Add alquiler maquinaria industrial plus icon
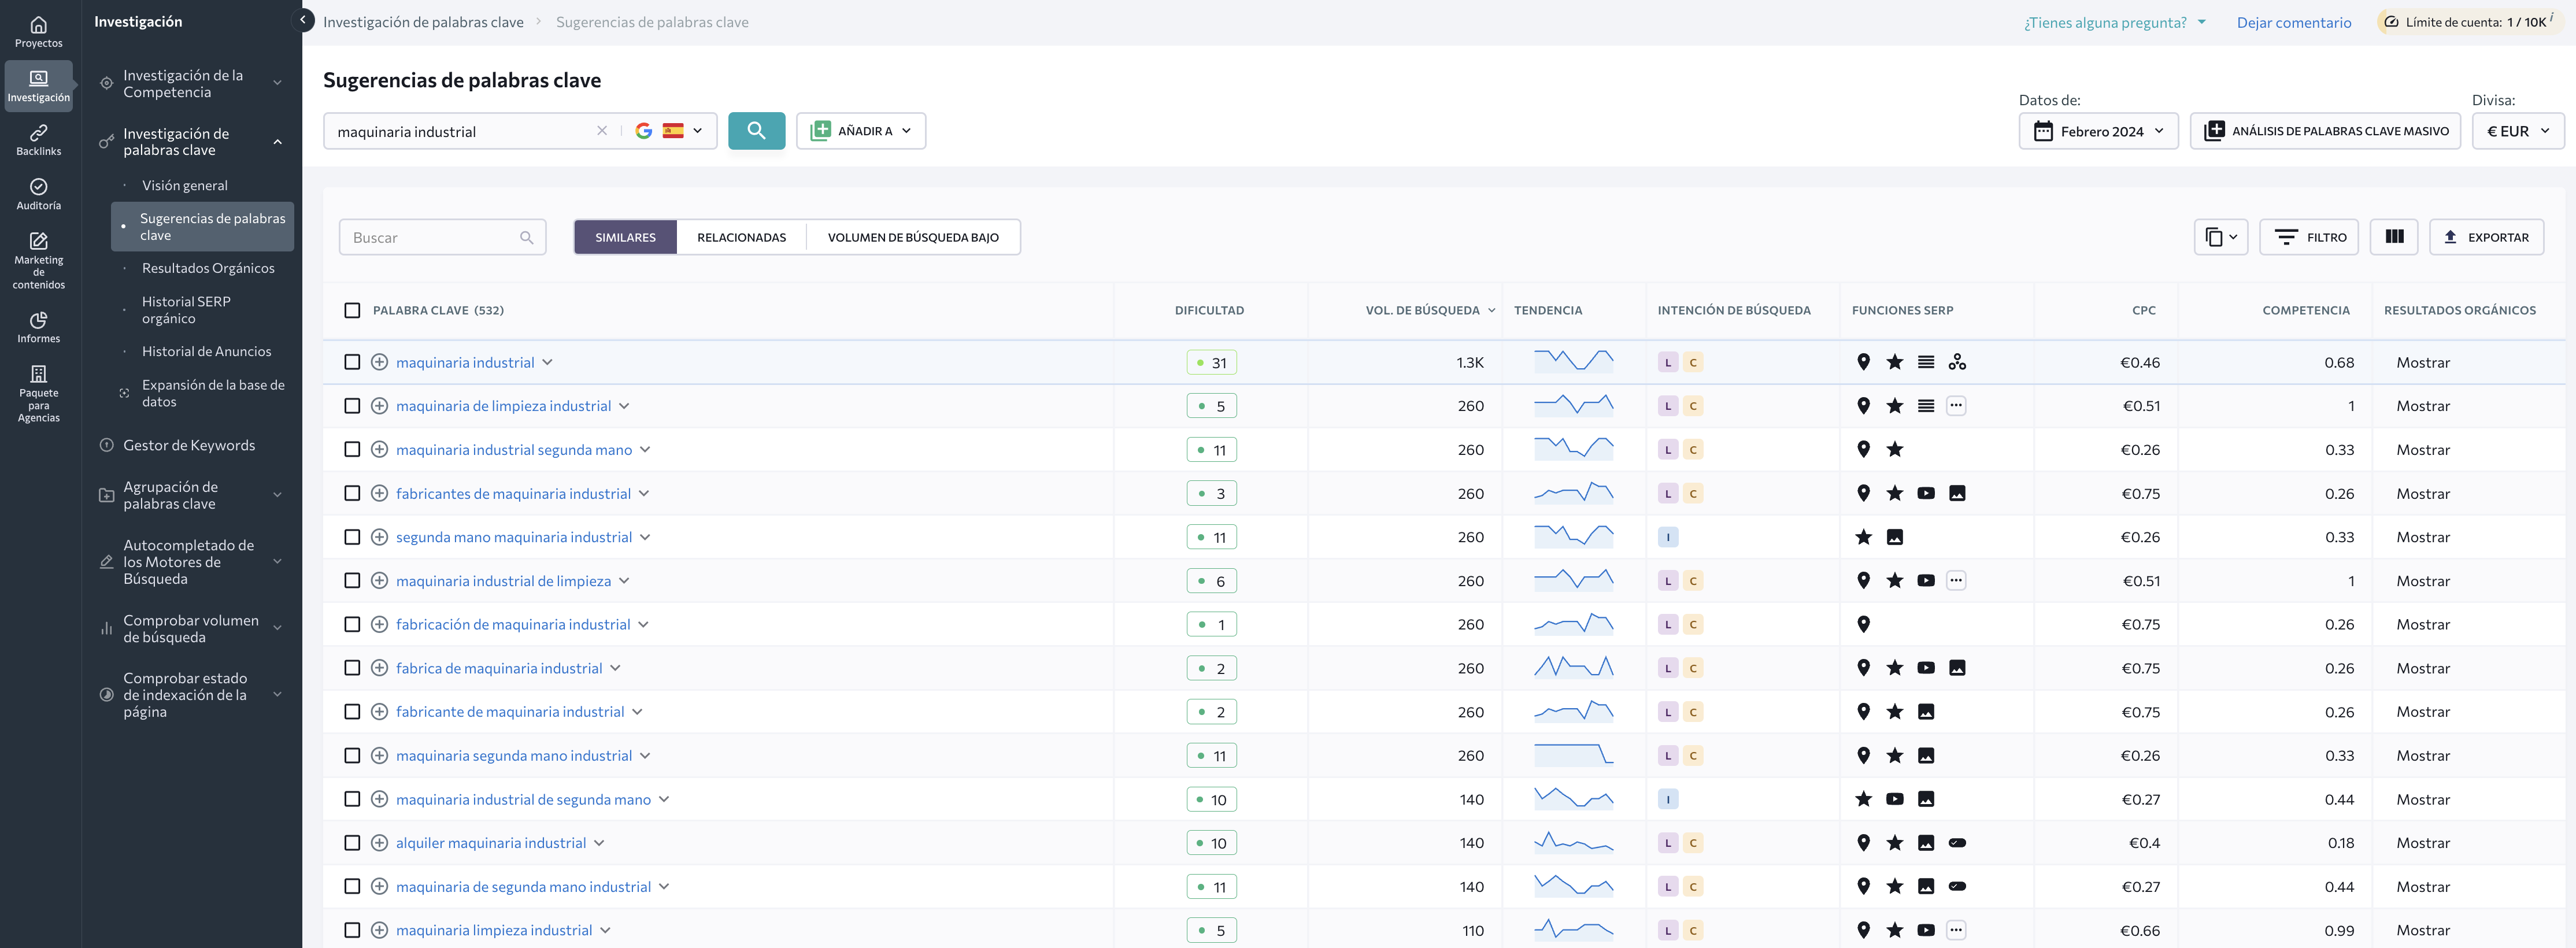2576x948 pixels. (x=379, y=843)
